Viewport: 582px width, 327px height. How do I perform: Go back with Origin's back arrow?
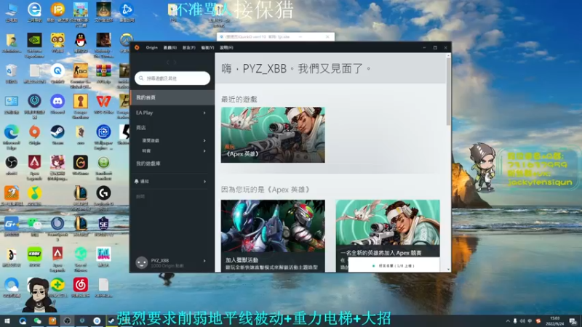(x=168, y=62)
